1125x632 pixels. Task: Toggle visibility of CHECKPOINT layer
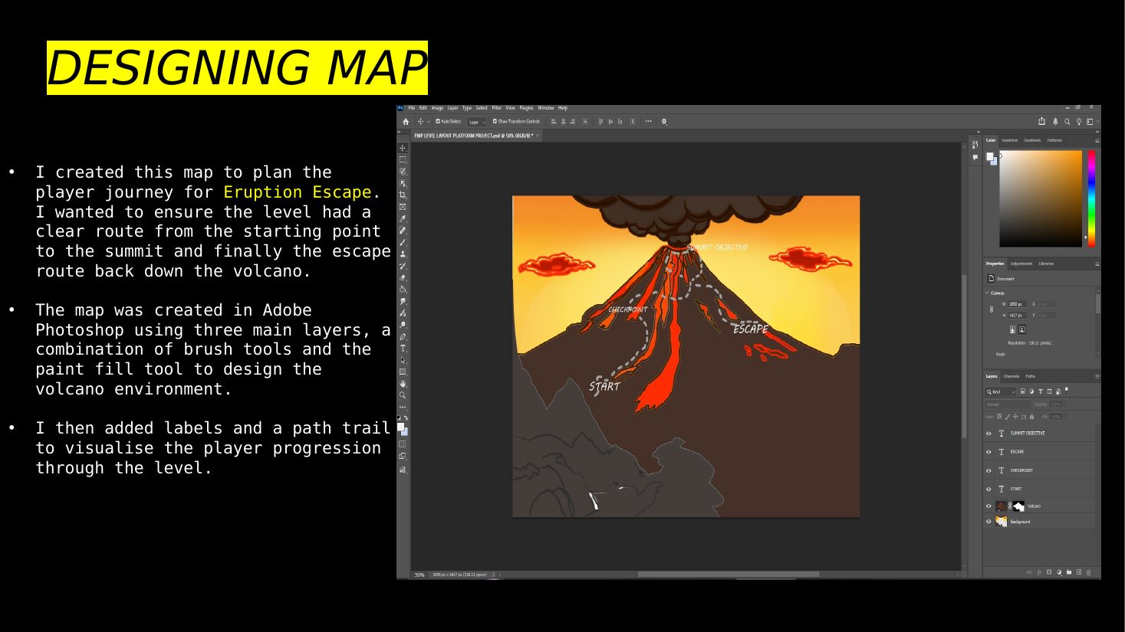(x=988, y=470)
